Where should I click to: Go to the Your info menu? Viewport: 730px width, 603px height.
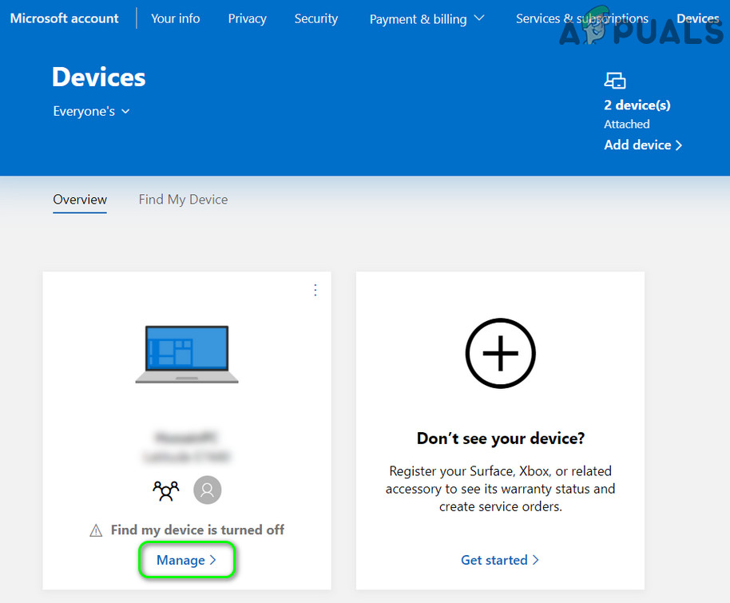(x=176, y=18)
